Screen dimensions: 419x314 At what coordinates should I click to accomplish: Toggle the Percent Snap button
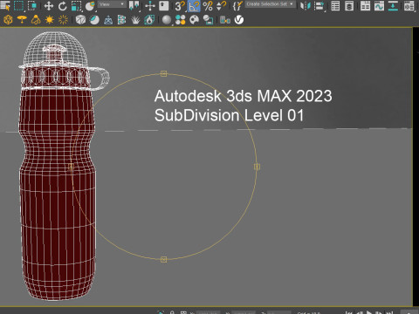pos(208,5)
